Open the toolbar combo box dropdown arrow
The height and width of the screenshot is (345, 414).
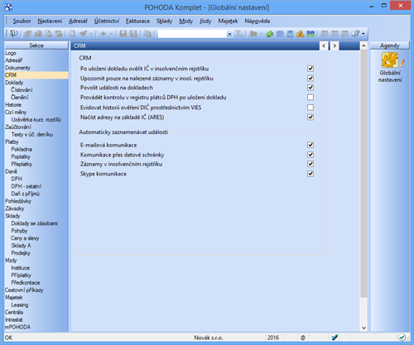point(229,34)
